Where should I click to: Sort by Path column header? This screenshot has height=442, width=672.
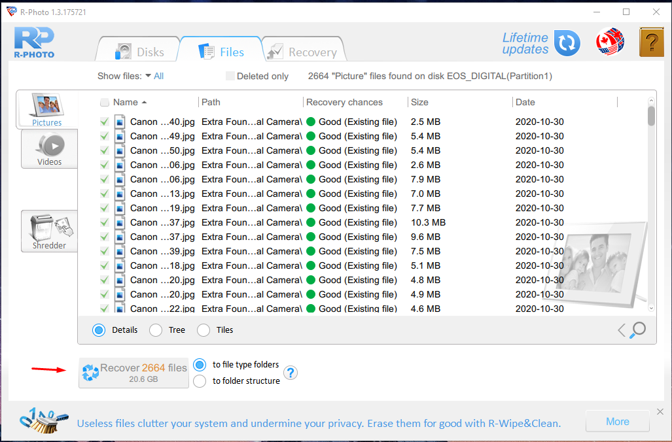[211, 103]
